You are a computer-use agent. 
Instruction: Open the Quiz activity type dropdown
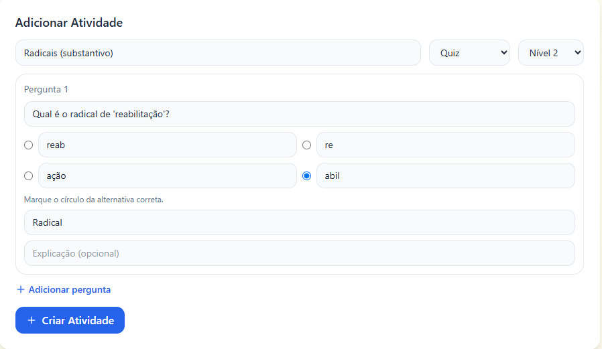[x=469, y=53]
